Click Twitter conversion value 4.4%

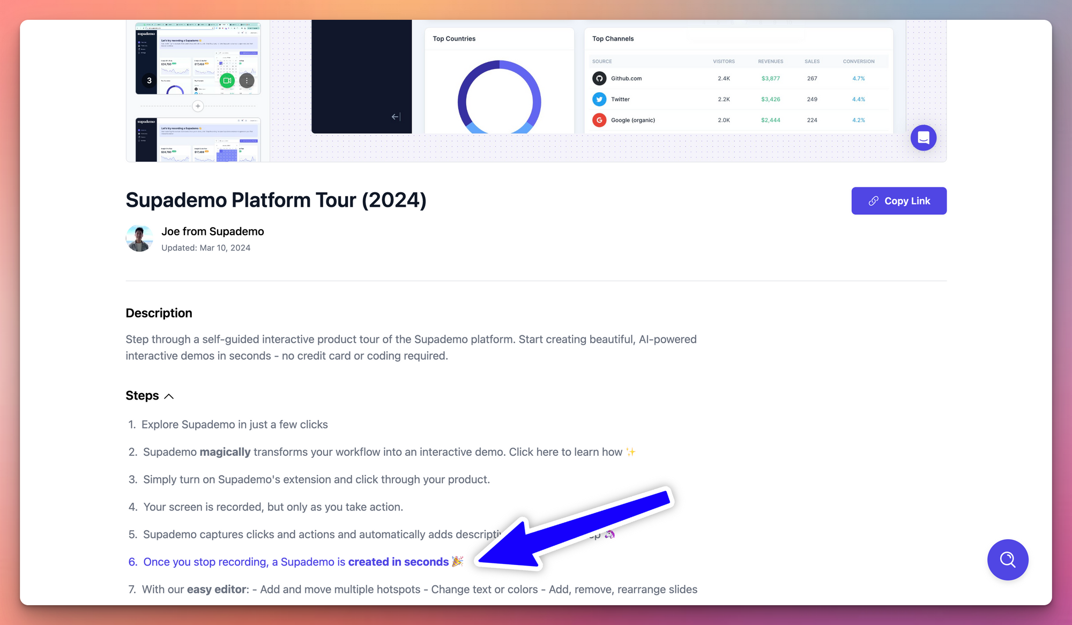[x=858, y=99]
